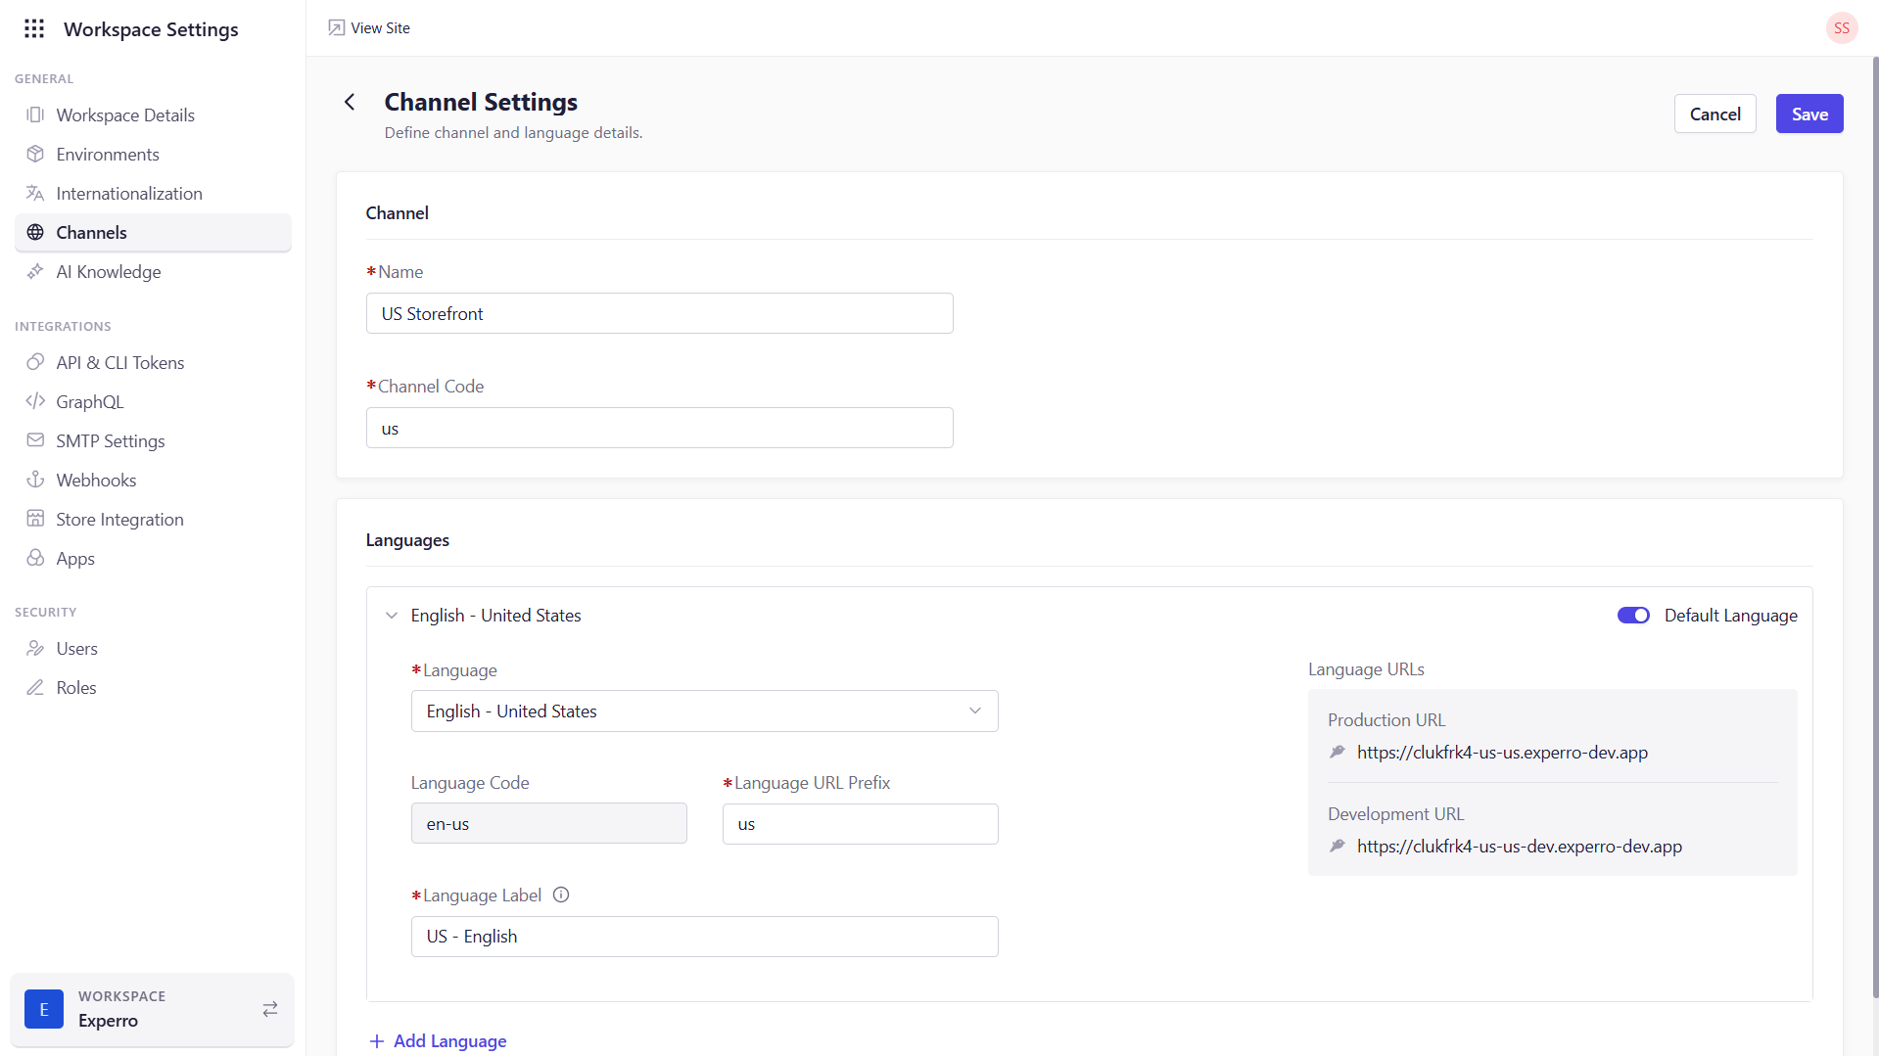Click the back arrow beside Channel Settings
1879x1056 pixels.
click(350, 102)
